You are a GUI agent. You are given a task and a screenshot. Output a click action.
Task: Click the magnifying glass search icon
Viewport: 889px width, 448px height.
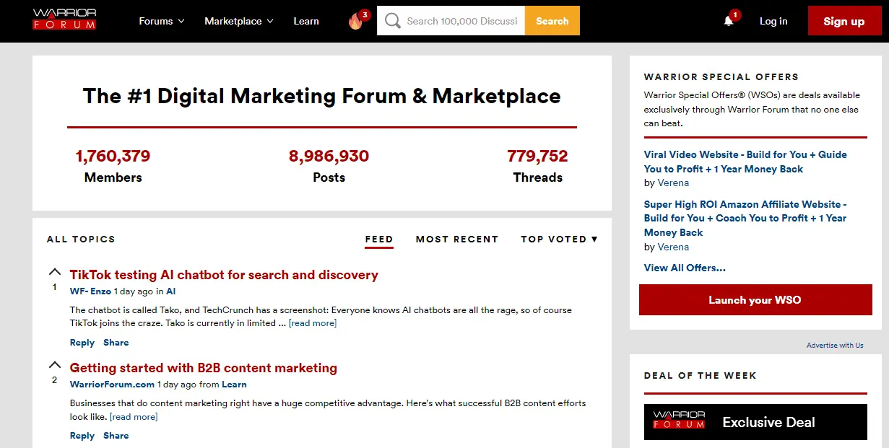(x=392, y=21)
